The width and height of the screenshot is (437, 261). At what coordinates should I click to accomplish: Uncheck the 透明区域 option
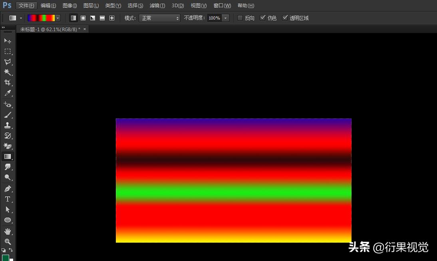(285, 18)
